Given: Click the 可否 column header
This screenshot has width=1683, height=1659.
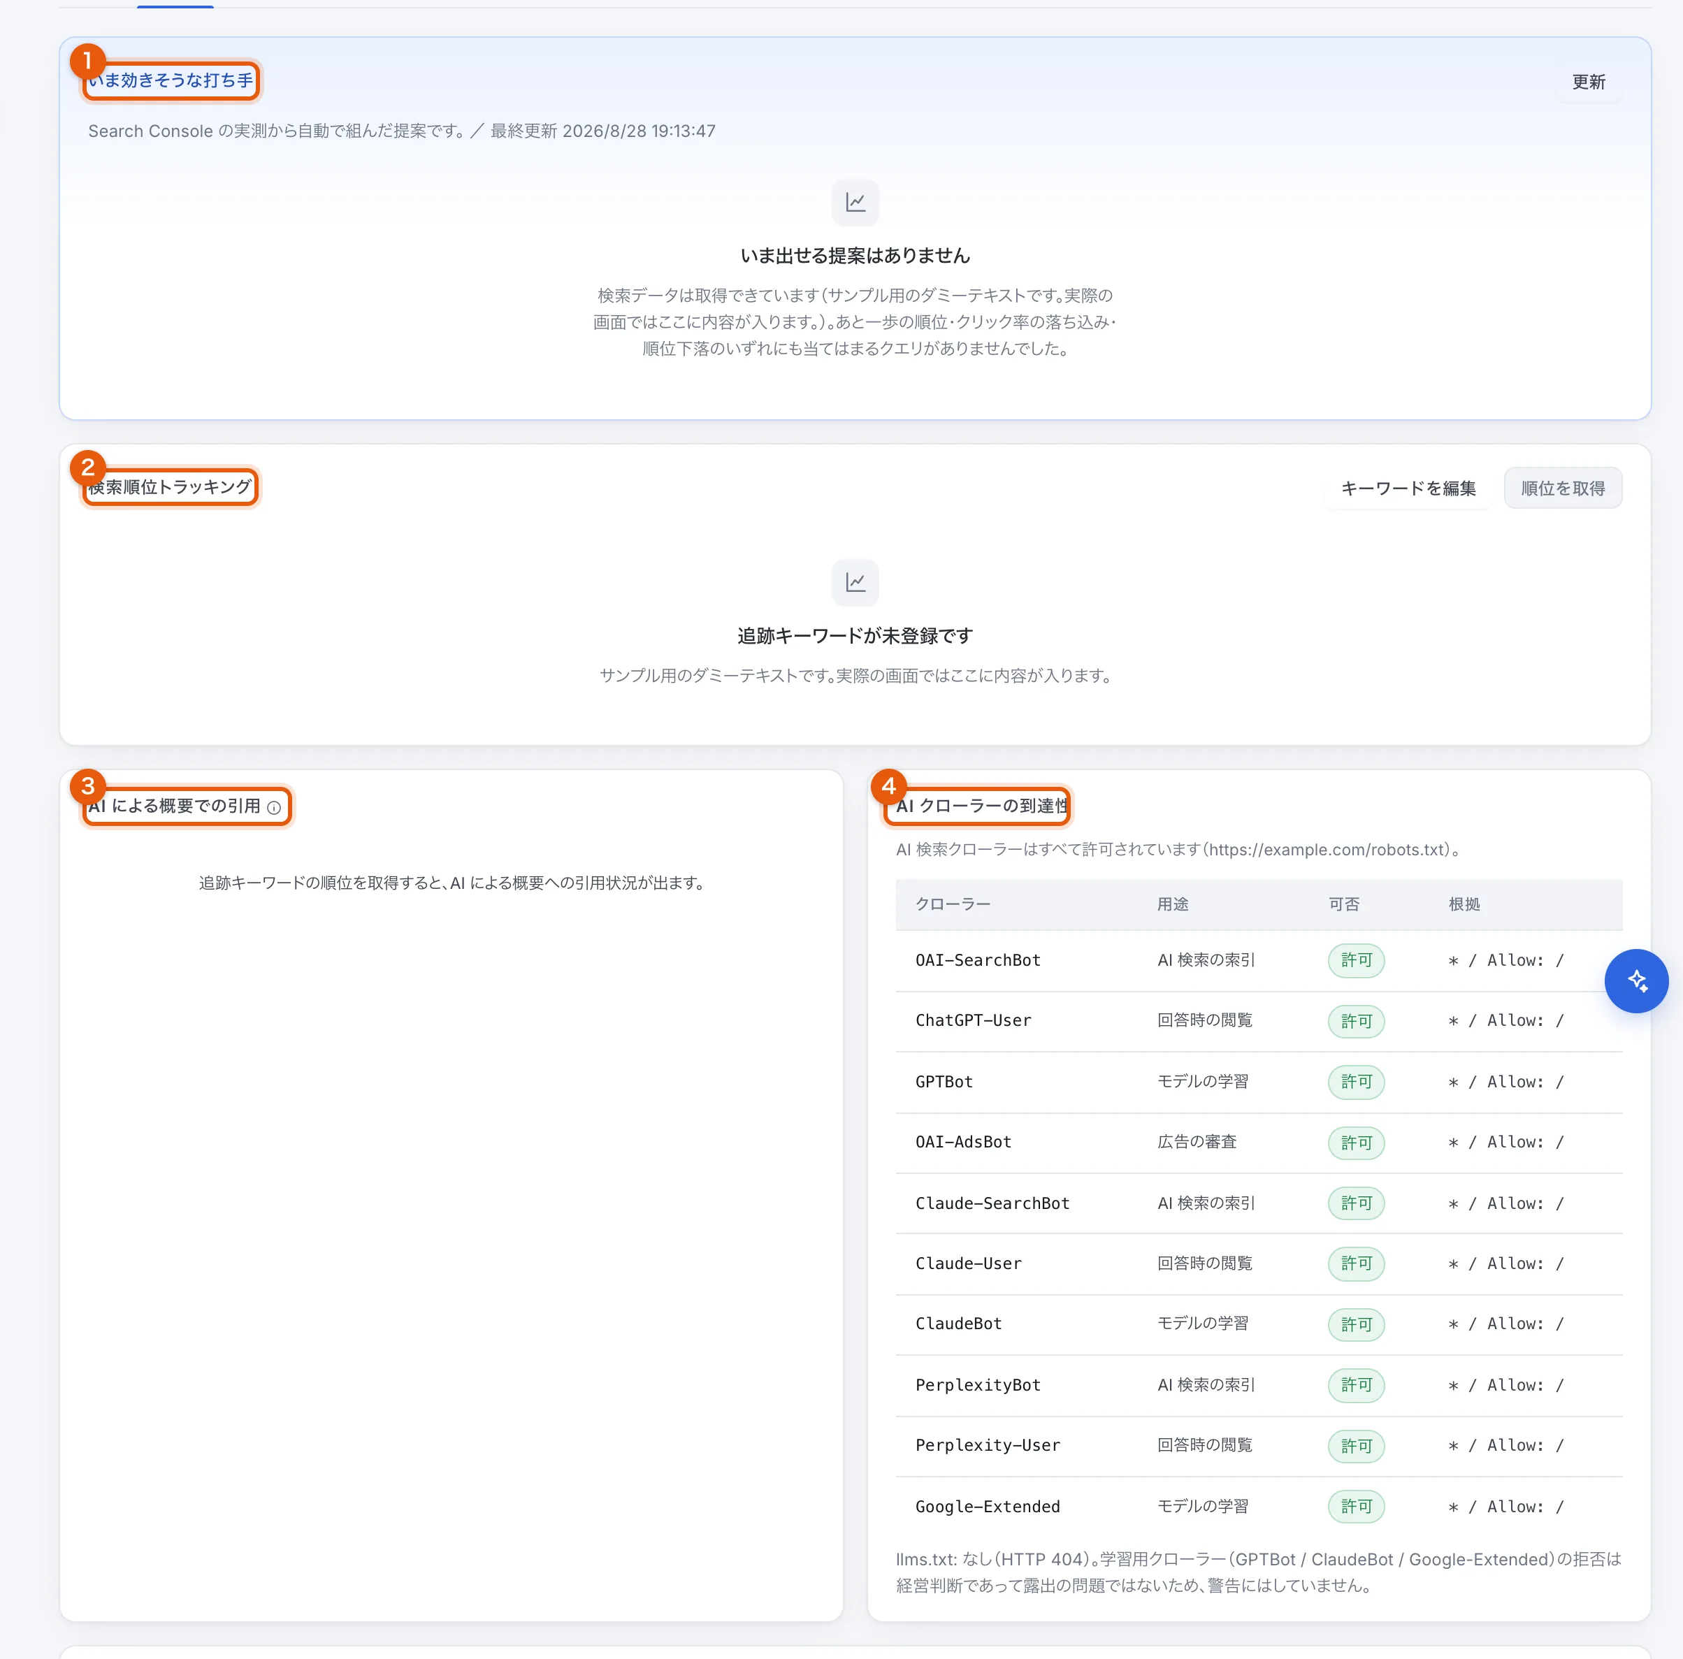Looking at the screenshot, I should point(1343,904).
